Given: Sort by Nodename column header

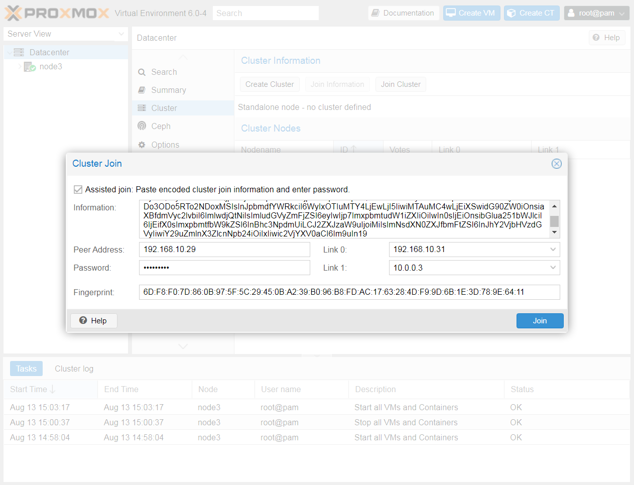Looking at the screenshot, I should (284, 150).
